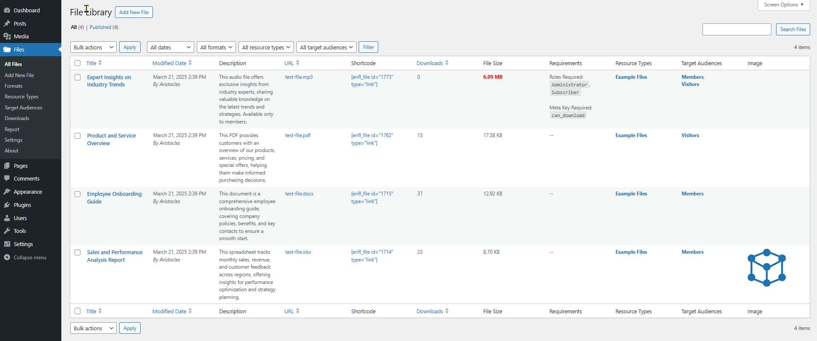
Task: Click the Posts pin icon
Action: [7, 23]
